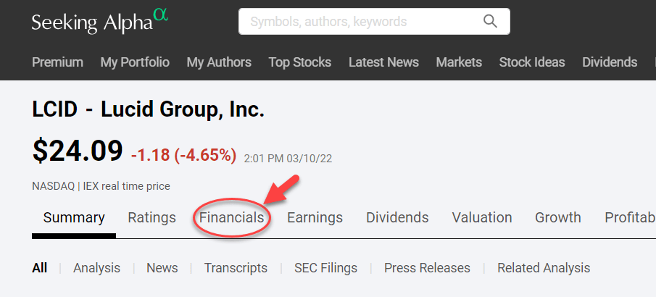Filter by Press Releases
Viewport: 656px width, 297px height.
pos(427,268)
